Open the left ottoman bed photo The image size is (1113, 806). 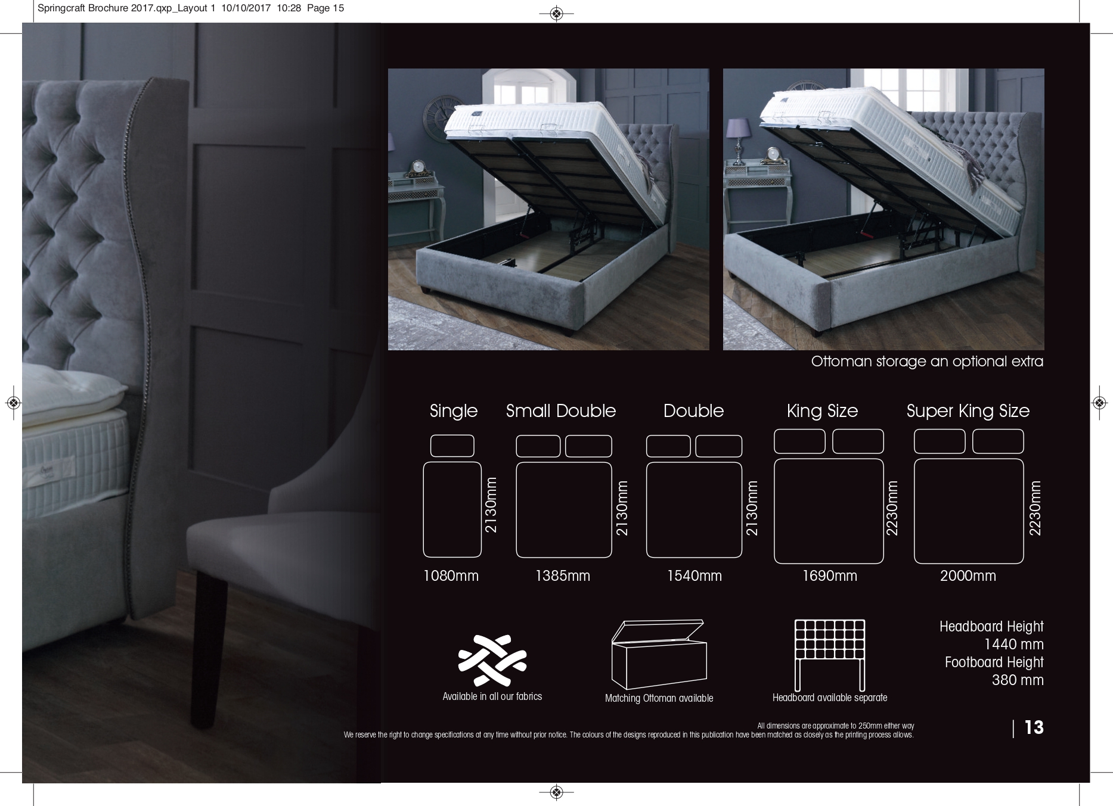point(548,209)
